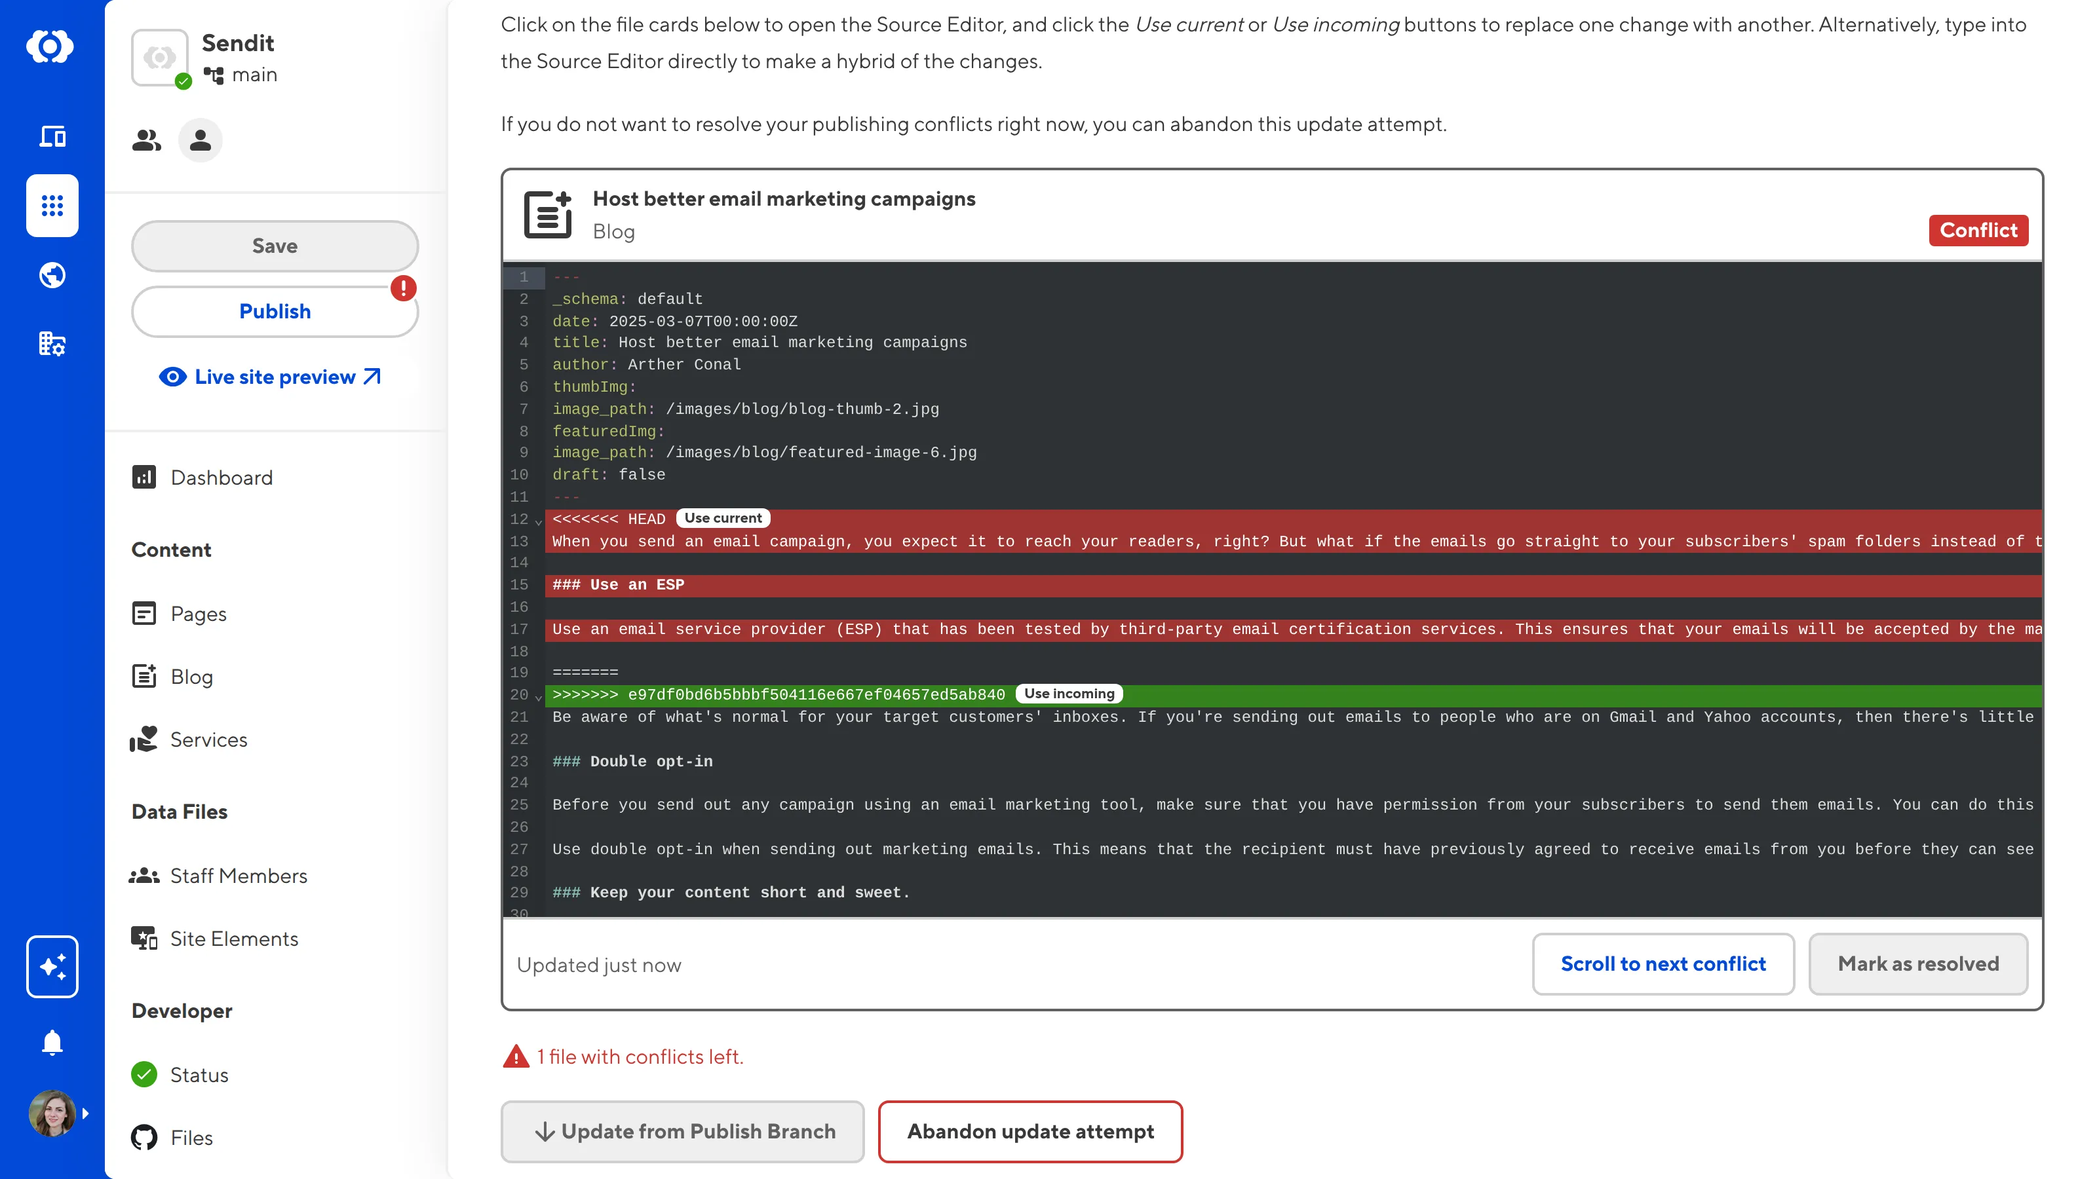Expand the user profile menu arrow
Viewport: 2097px width, 1179px height.
(x=85, y=1113)
